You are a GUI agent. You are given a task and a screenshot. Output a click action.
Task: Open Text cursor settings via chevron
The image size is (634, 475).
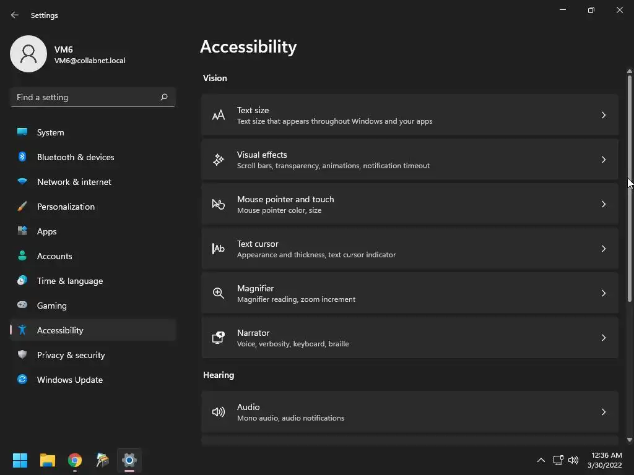[604, 249]
